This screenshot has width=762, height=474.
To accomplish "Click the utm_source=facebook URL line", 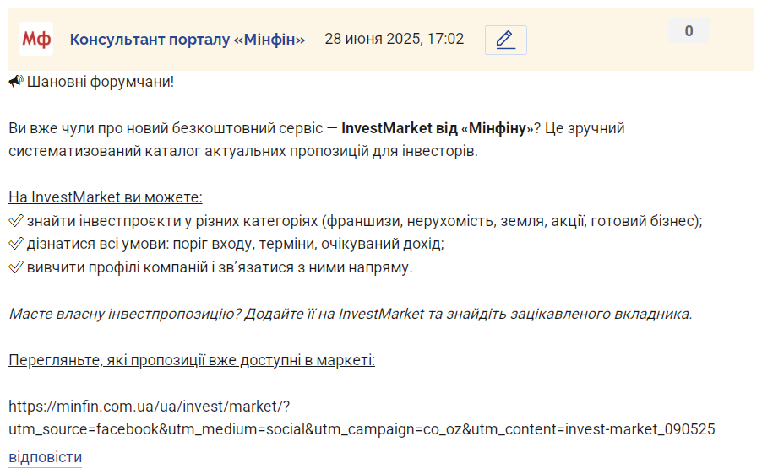I will [362, 429].
